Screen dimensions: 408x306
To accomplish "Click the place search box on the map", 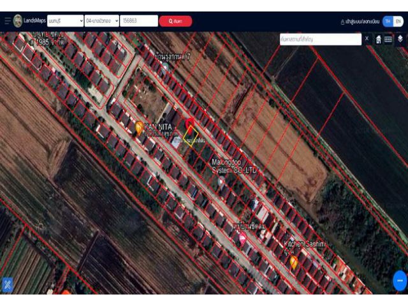I will pos(320,40).
